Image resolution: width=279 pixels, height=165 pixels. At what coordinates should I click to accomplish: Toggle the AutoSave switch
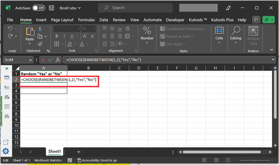[38, 8]
